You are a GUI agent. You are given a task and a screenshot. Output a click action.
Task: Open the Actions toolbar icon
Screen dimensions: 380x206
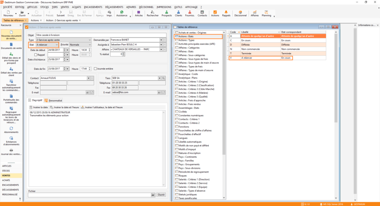coord(215,12)
